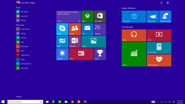Screen dimensions: 185x104
Task: Open the Calendar tile showing 26
Action: point(100,29)
